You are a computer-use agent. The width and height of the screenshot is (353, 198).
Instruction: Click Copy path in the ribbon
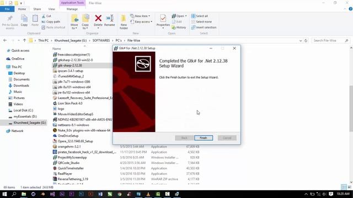click(51, 22)
